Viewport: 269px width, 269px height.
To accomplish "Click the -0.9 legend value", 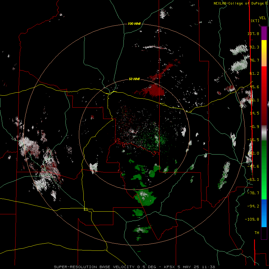I will coord(254,127).
